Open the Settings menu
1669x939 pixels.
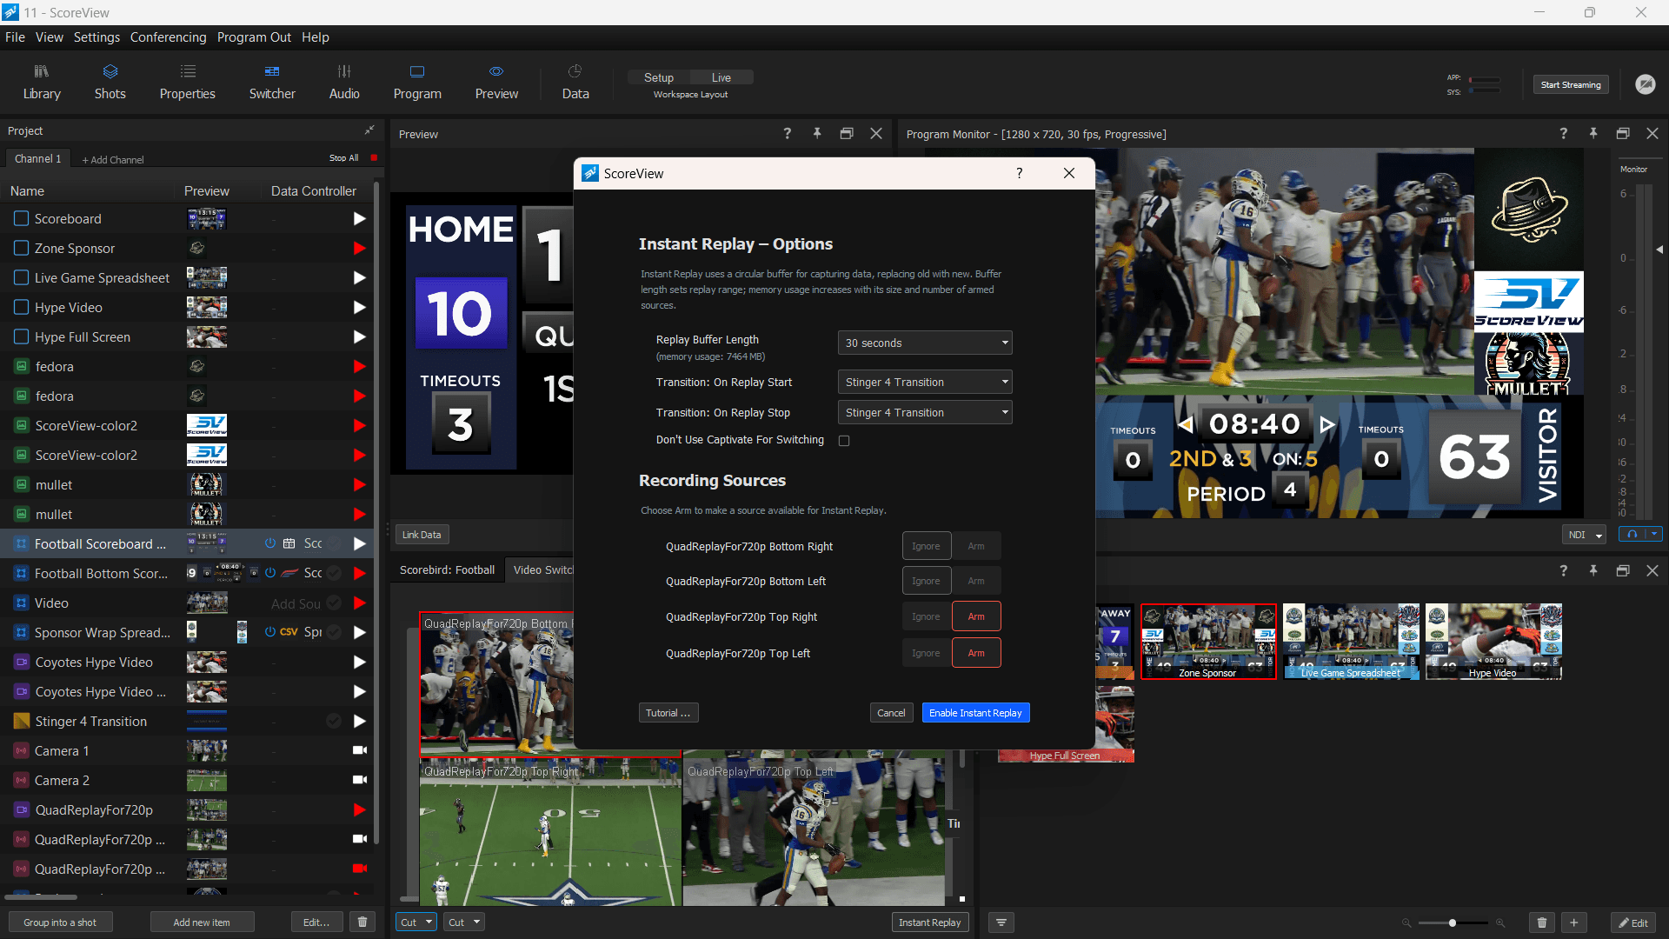click(96, 37)
